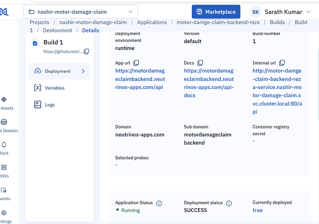Image resolution: width=319 pixels, height=224 pixels.
Task: Open Builds breadcrumb link
Action: [277, 22]
